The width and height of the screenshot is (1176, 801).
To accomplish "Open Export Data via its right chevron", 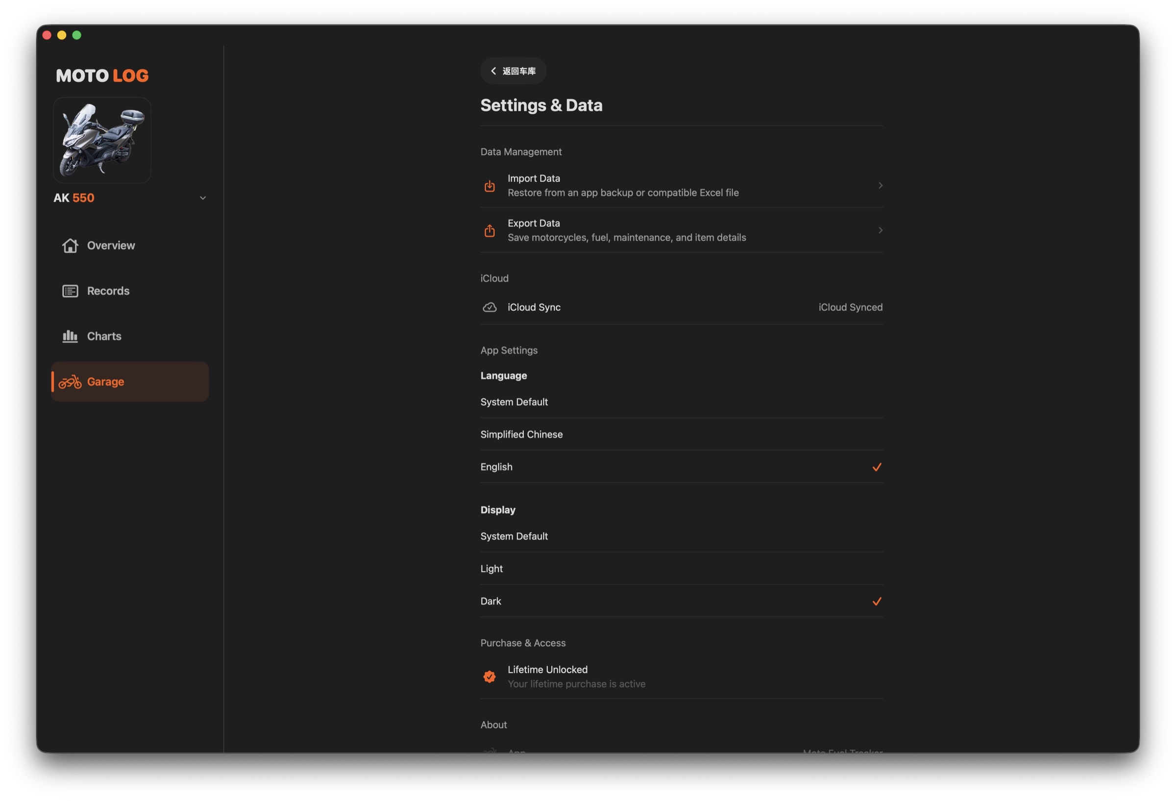I will tap(881, 230).
